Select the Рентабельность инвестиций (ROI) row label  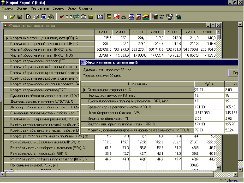click(49, 153)
